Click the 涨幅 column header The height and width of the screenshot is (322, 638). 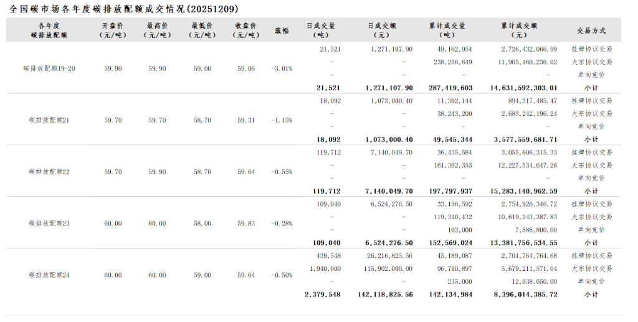(282, 30)
